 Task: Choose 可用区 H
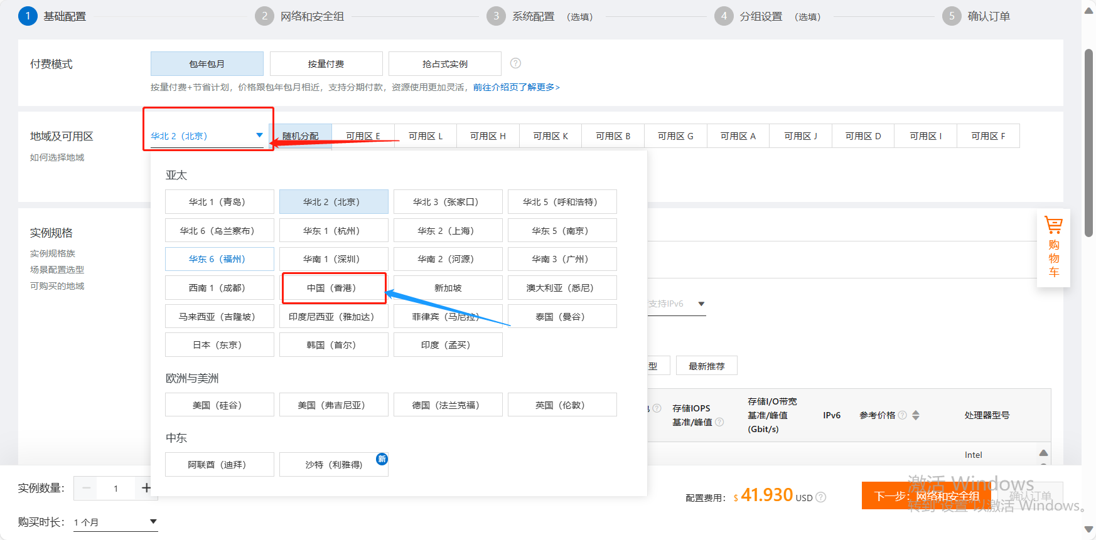[x=488, y=136]
